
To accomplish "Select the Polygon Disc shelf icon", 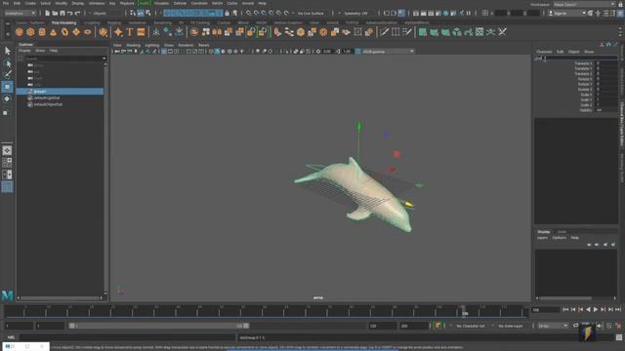I will [x=87, y=32].
